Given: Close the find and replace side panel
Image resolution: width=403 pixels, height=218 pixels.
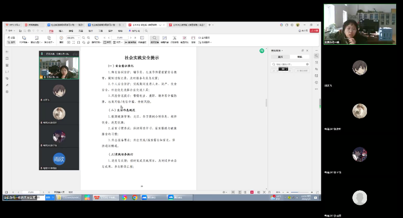Looking at the screenshot, I should pos(307,50).
